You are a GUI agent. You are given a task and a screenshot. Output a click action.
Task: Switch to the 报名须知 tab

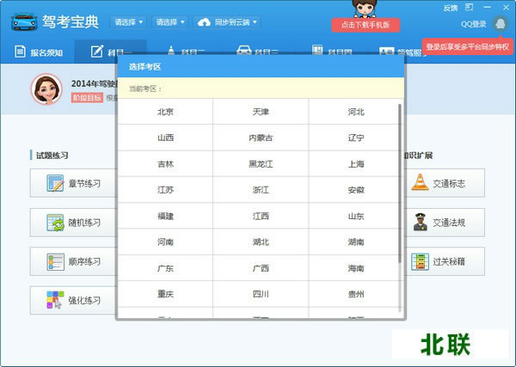(40, 52)
